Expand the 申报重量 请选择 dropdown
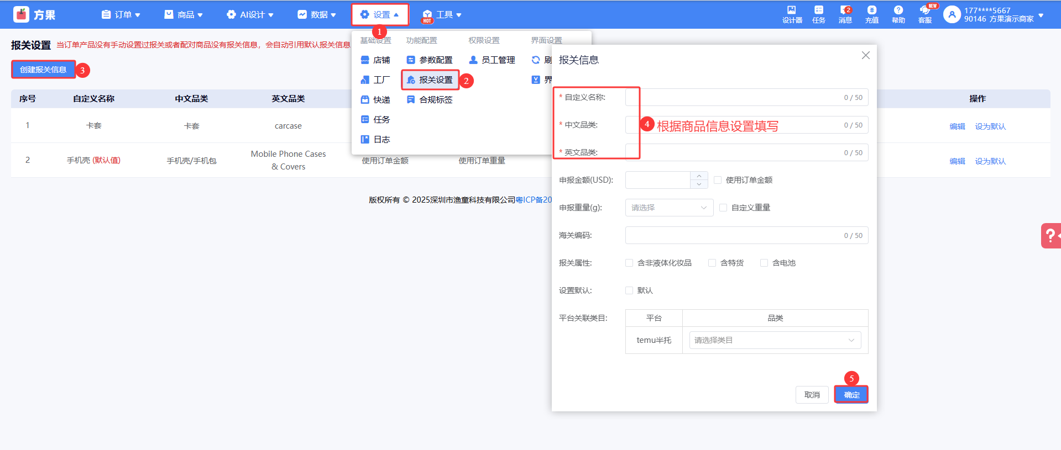 click(x=669, y=208)
